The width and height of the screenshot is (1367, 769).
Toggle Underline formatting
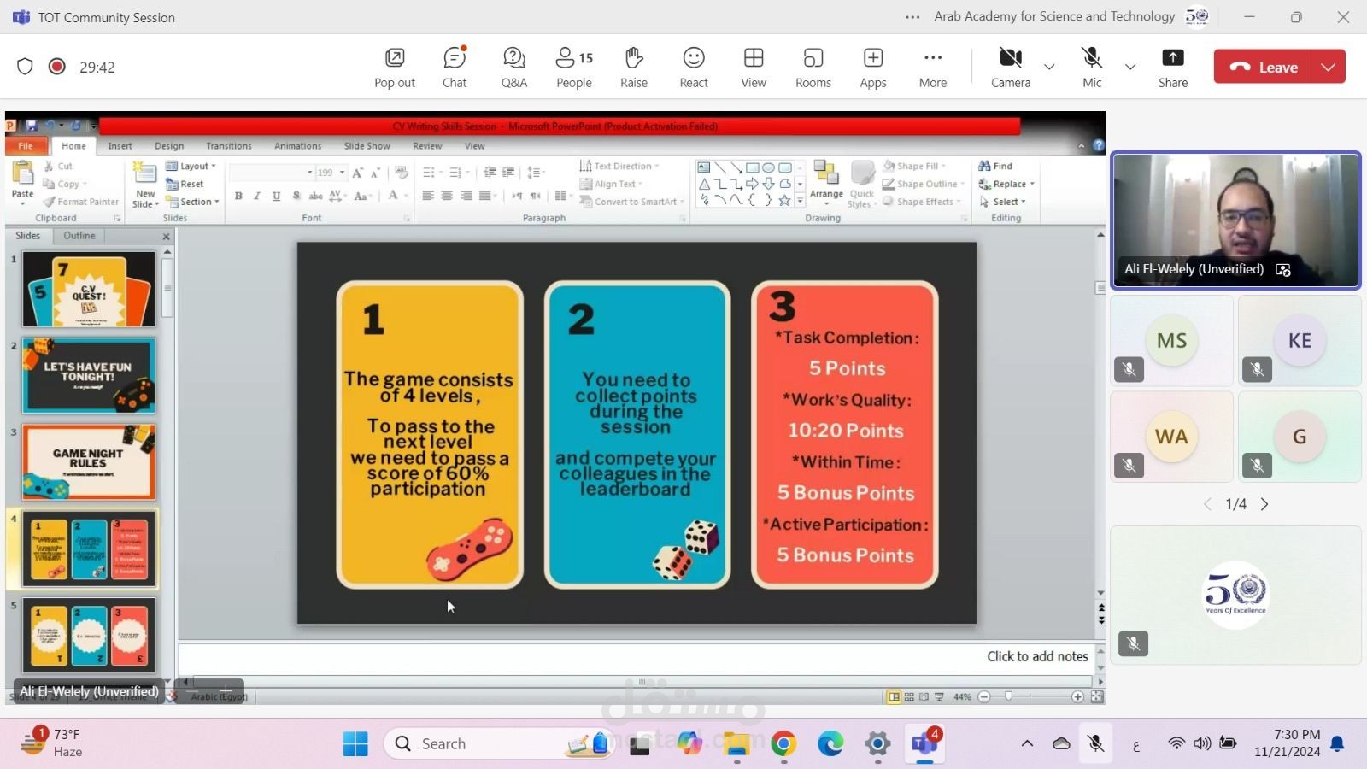click(x=276, y=196)
